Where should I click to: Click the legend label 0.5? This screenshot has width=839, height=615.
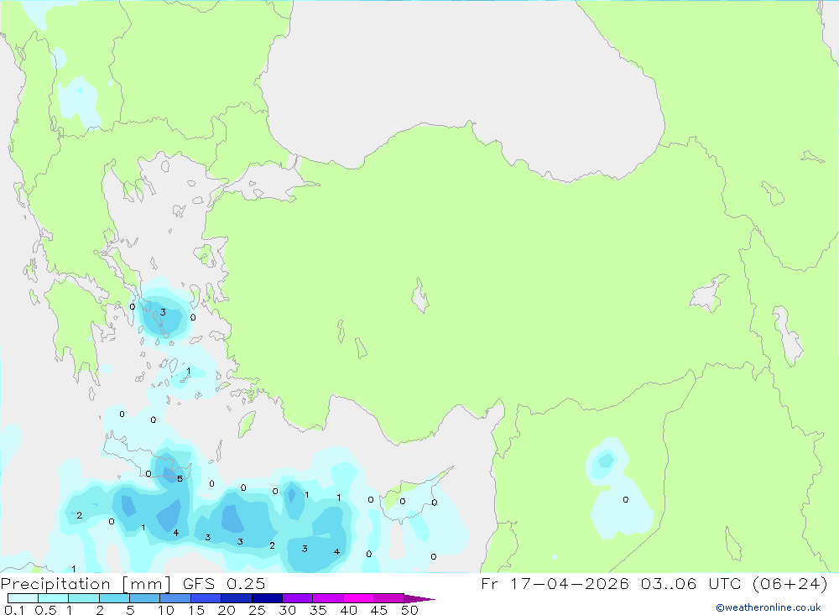(x=45, y=610)
